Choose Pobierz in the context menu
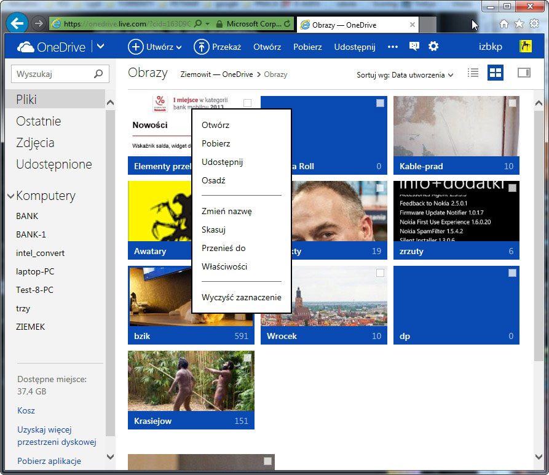549x475 pixels. pyautogui.click(x=216, y=143)
